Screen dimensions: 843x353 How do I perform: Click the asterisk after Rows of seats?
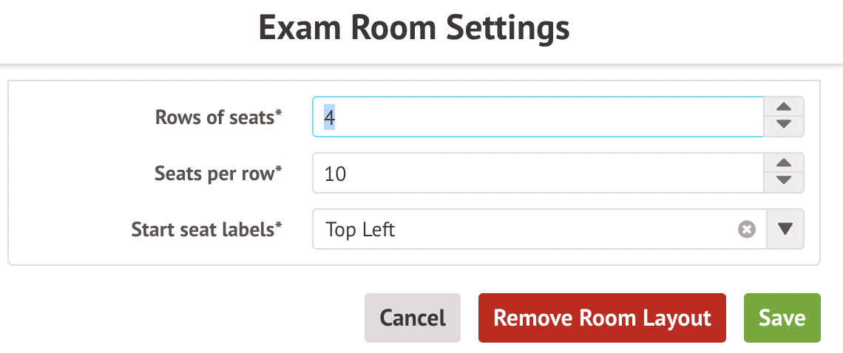click(279, 114)
